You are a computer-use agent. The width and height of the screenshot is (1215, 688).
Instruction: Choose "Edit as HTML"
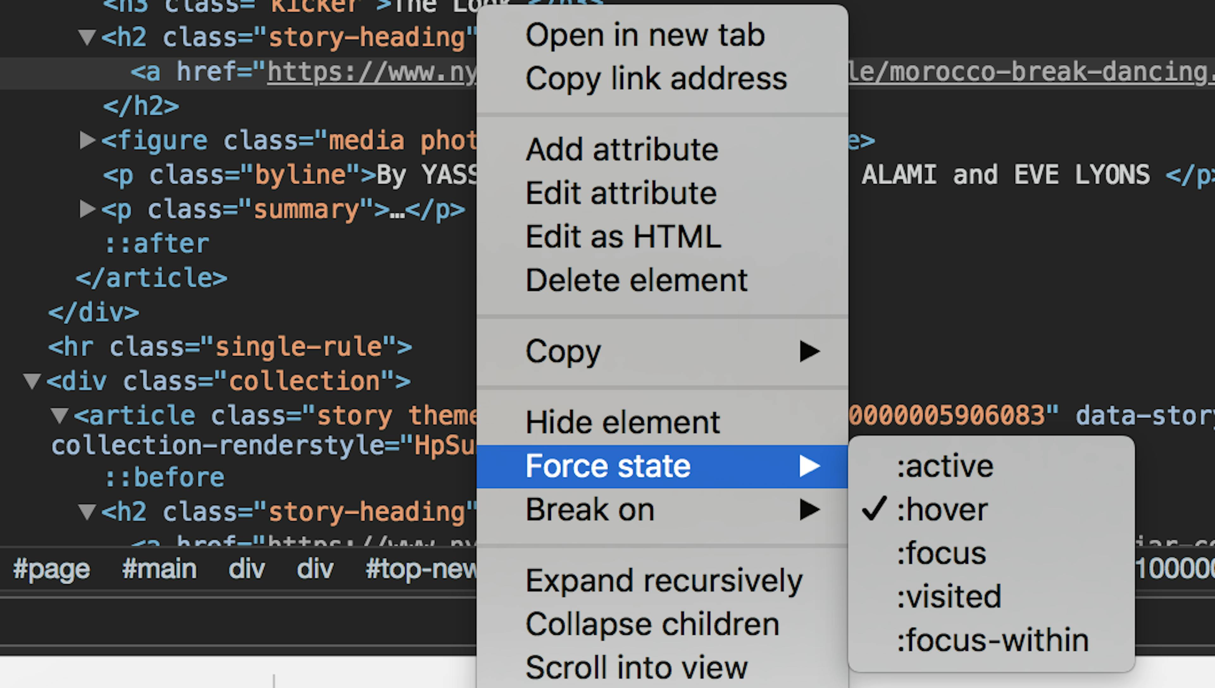[x=623, y=236]
